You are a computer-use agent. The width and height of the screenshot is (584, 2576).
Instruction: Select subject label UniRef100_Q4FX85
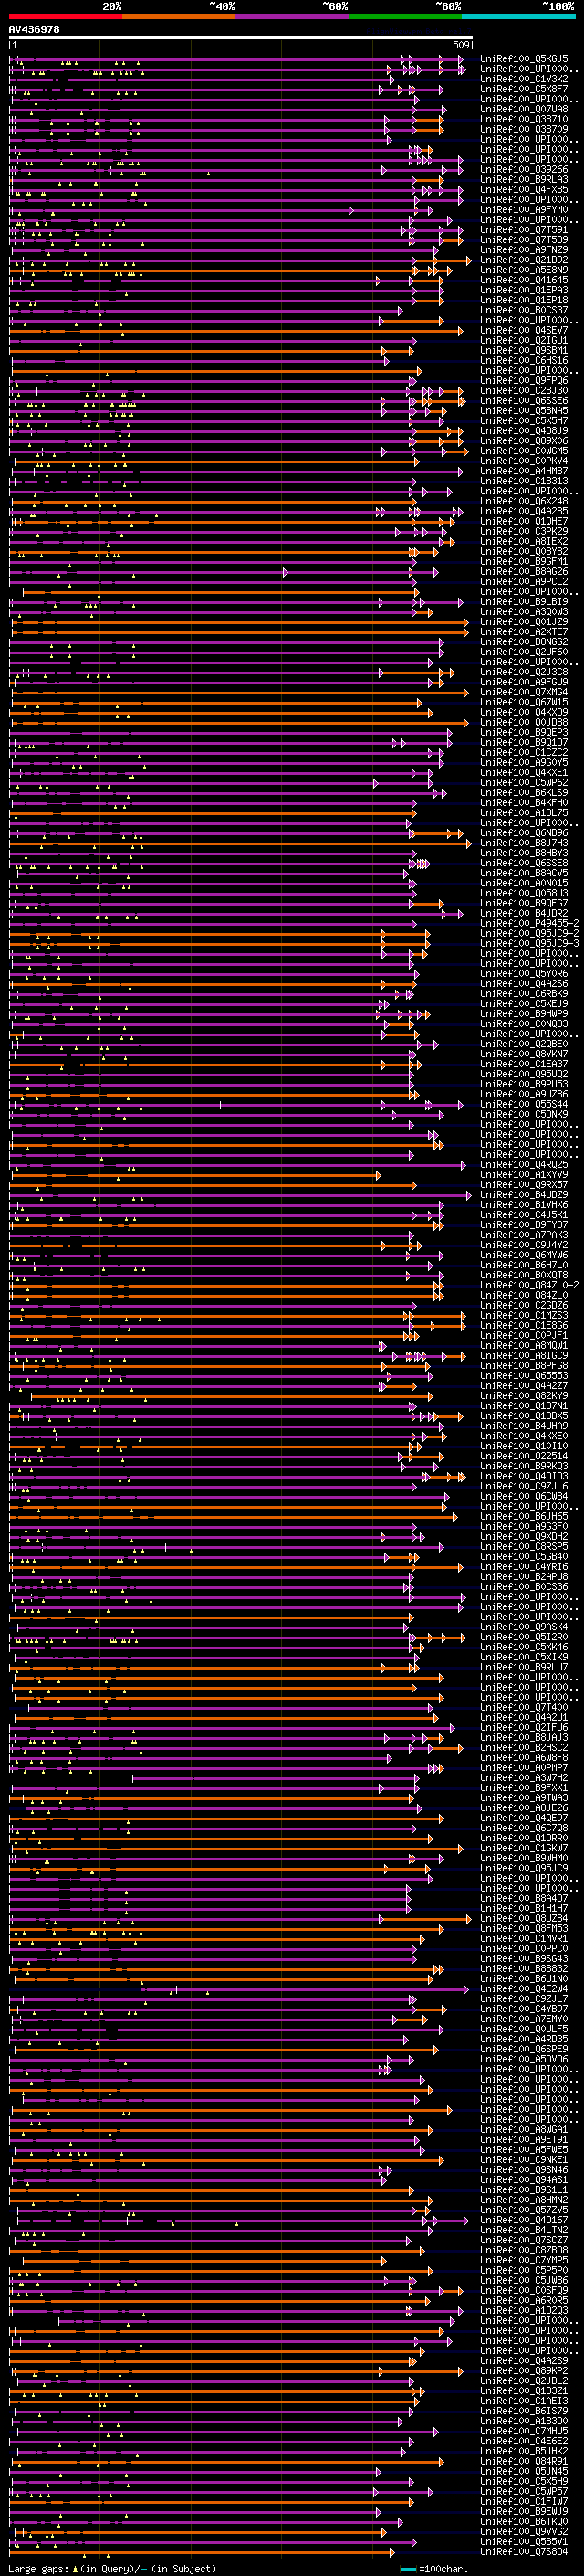[524, 190]
